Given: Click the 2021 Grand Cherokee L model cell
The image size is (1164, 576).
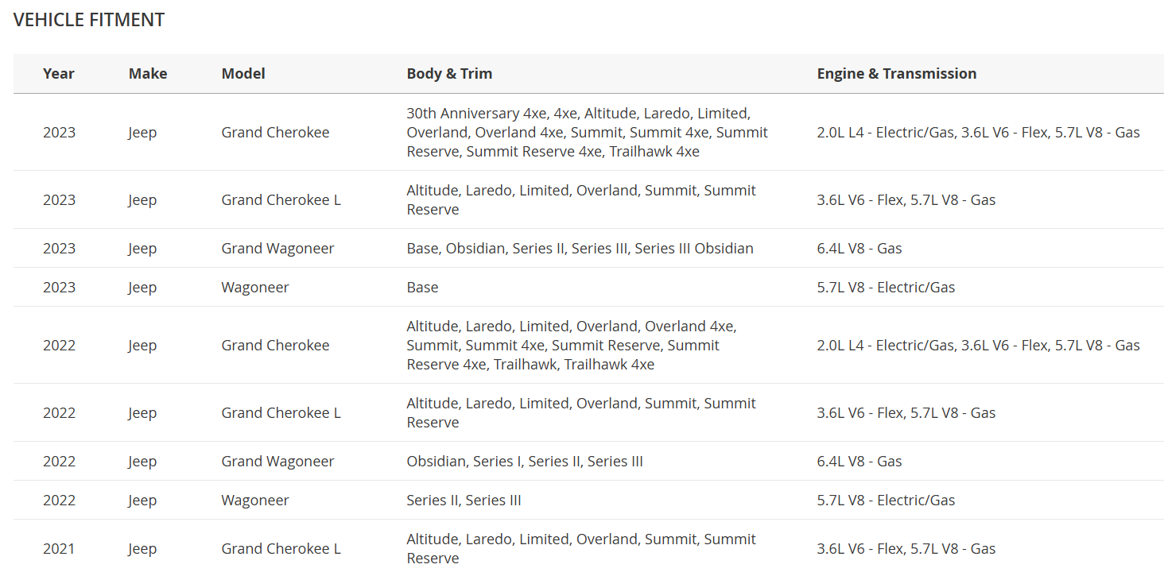Looking at the screenshot, I should (x=281, y=549).
